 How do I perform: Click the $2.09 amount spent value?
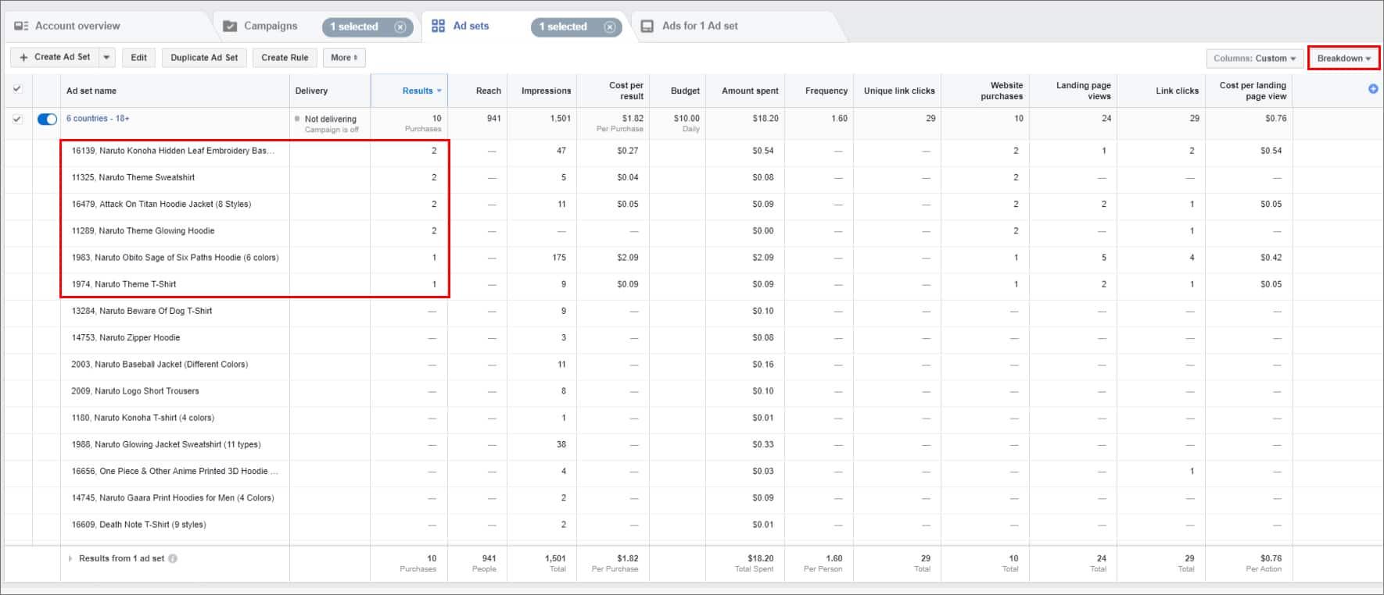click(x=762, y=257)
